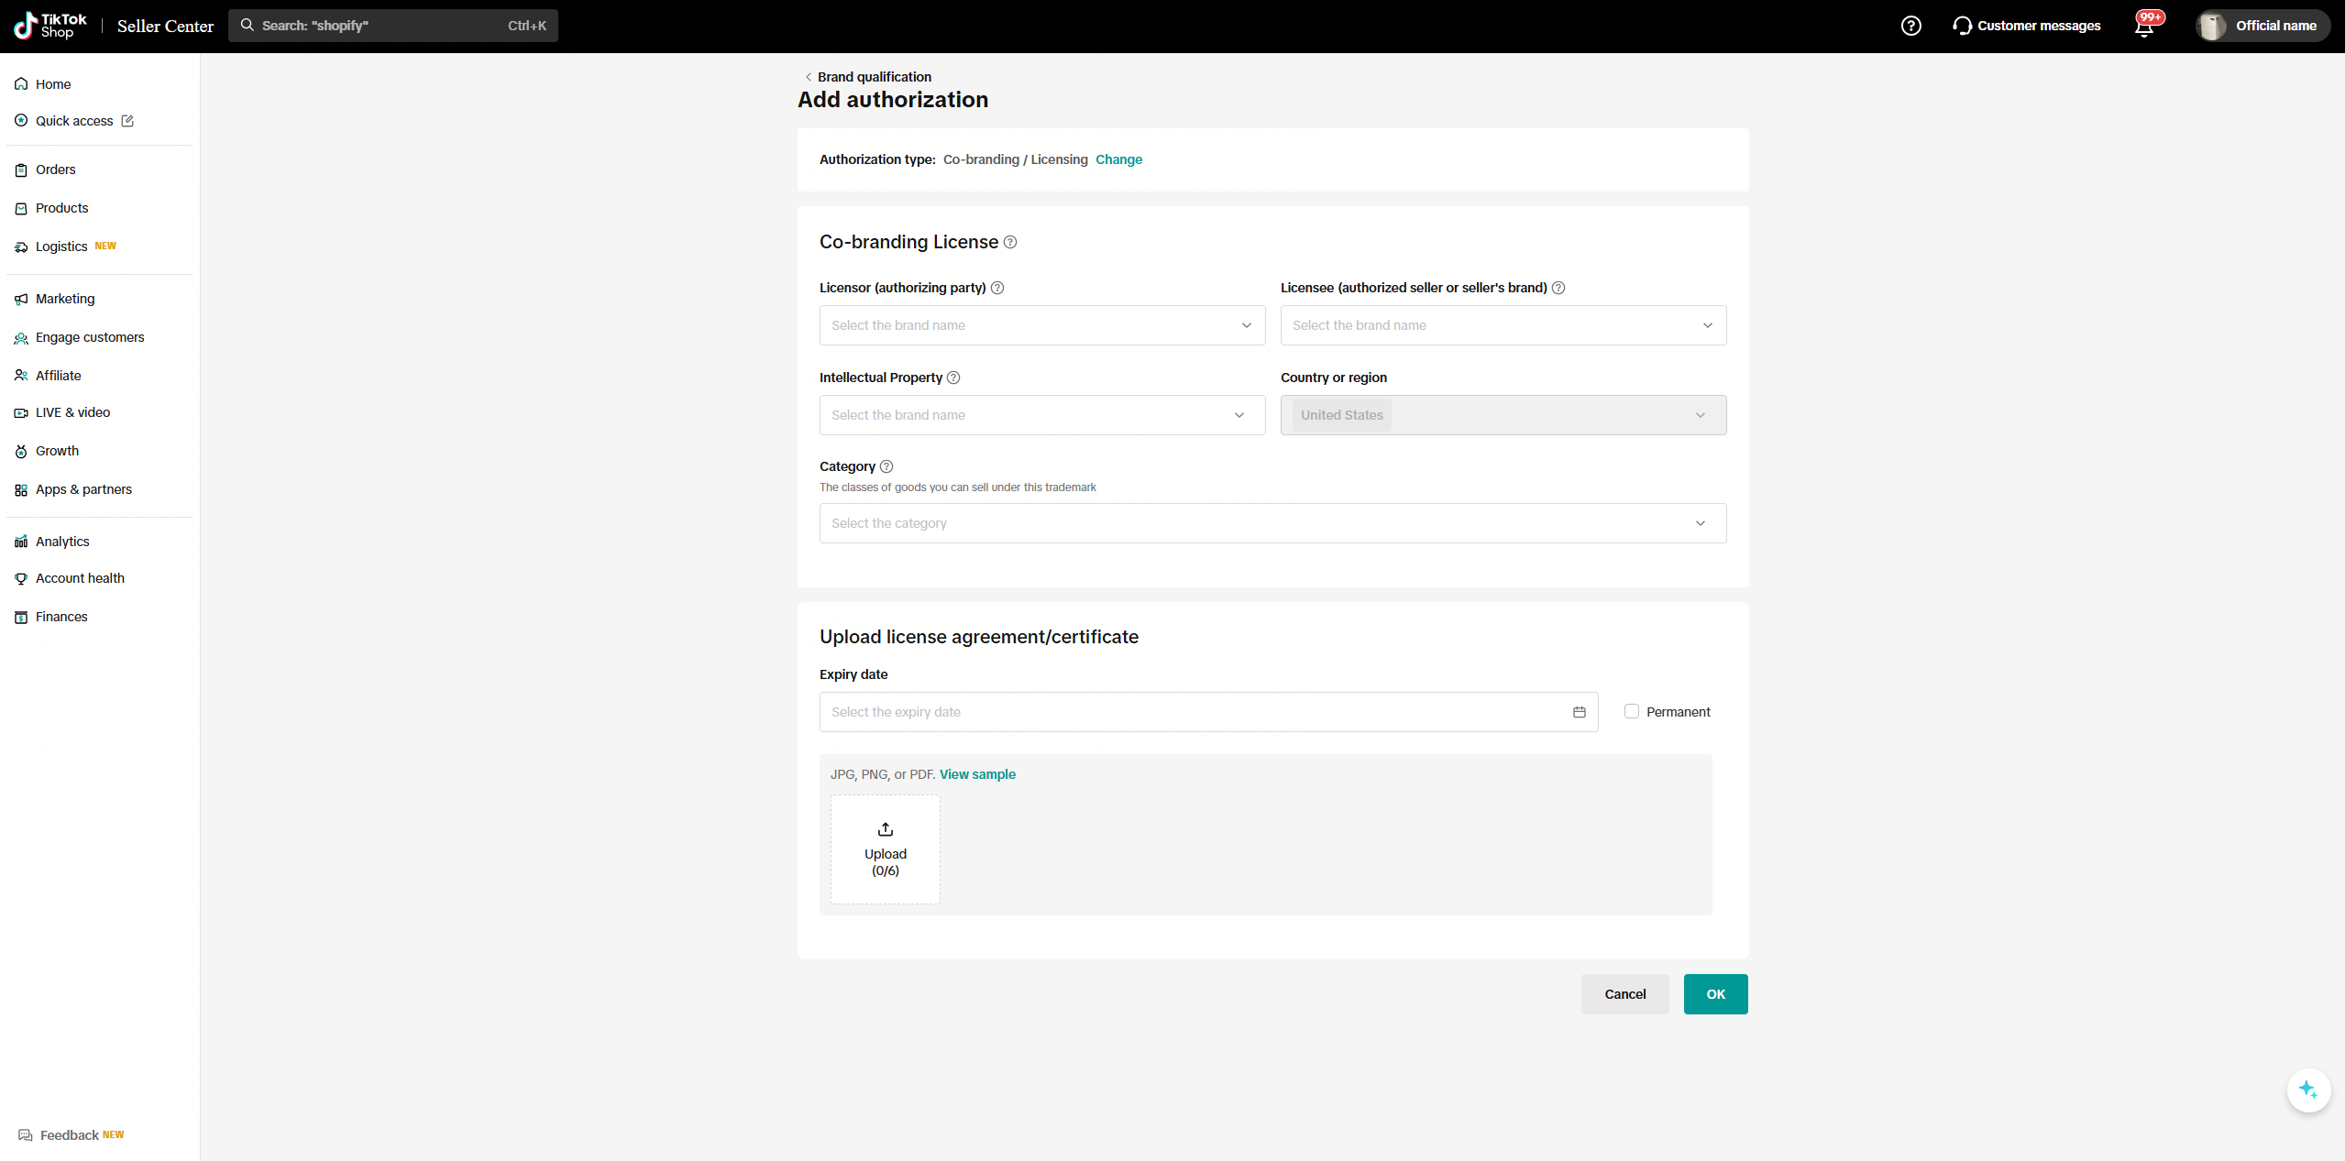The height and width of the screenshot is (1161, 2345).
Task: Click the teal OK button
Action: 1715,994
